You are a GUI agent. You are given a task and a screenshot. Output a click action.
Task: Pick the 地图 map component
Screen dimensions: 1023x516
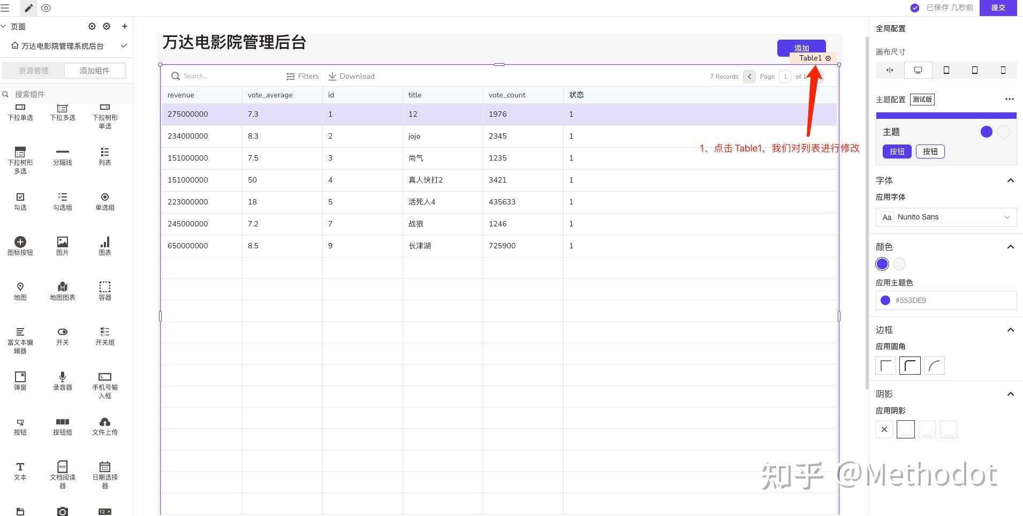pos(20,292)
